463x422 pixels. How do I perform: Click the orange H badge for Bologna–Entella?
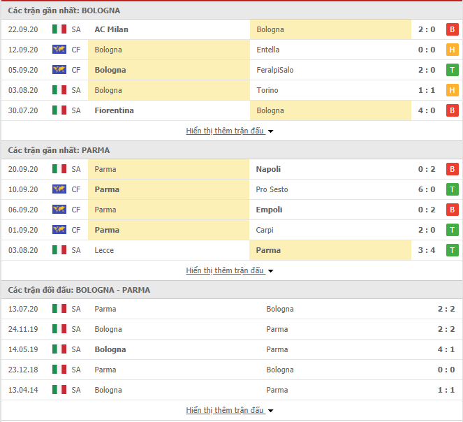coord(452,50)
